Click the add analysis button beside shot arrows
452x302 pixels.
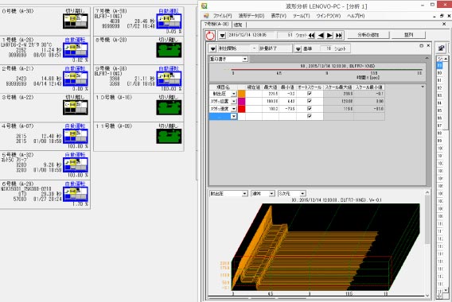(x=368, y=35)
